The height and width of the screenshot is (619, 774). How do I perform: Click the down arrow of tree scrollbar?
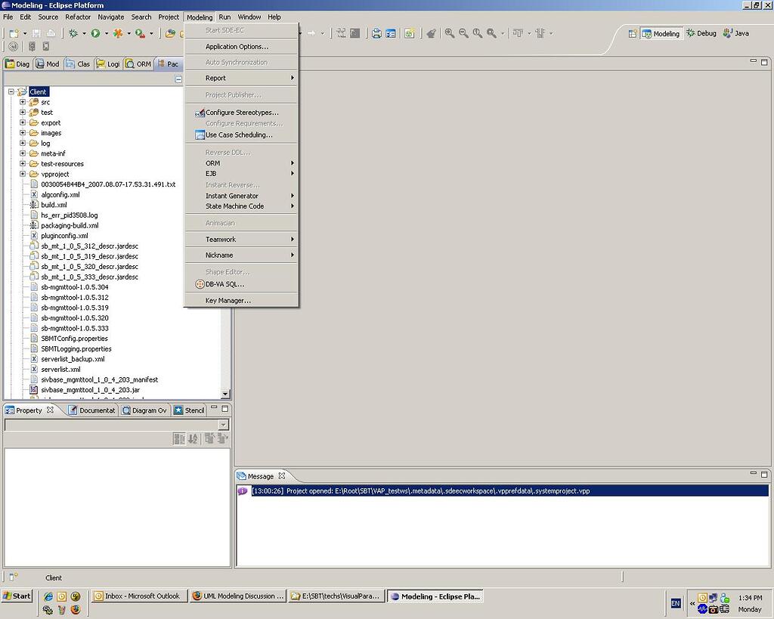[x=224, y=394]
